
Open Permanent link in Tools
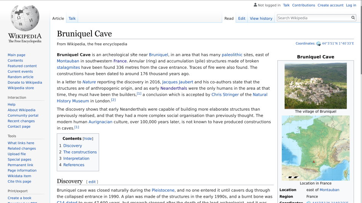(20, 165)
